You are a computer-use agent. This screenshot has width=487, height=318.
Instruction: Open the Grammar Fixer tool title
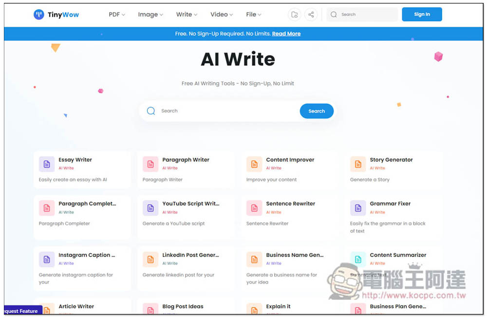(390, 204)
